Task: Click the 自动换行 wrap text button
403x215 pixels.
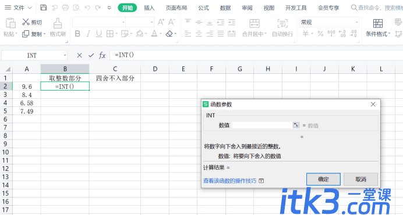Action: (x=282, y=28)
